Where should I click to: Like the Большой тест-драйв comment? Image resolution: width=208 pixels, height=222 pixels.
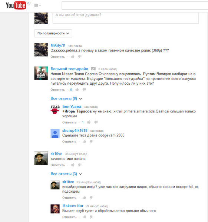pyautogui.click(x=77, y=90)
